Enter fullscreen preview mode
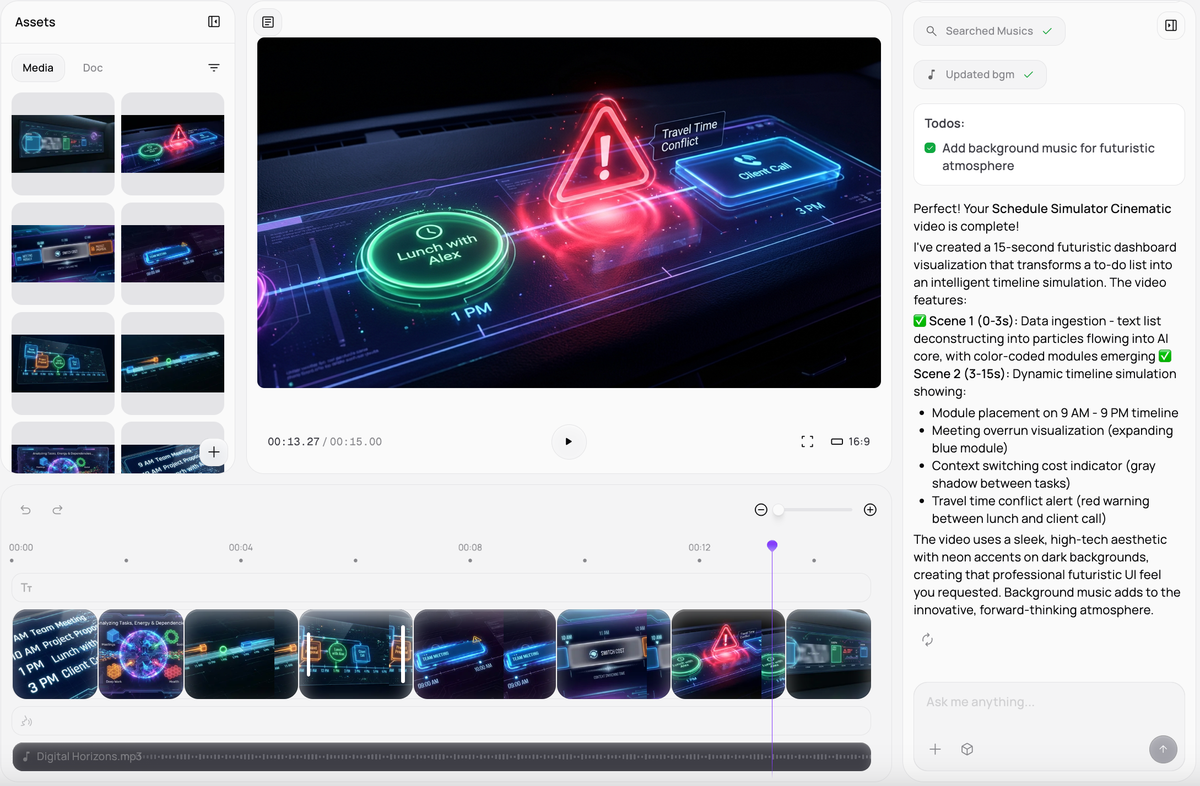 coord(807,441)
